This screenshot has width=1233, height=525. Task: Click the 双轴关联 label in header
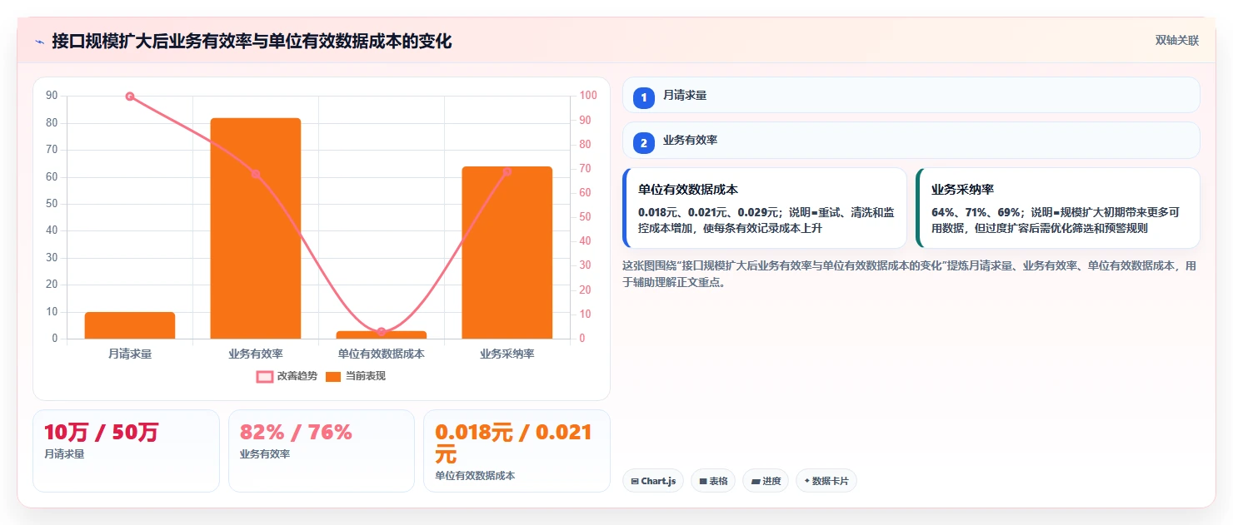click(1176, 41)
